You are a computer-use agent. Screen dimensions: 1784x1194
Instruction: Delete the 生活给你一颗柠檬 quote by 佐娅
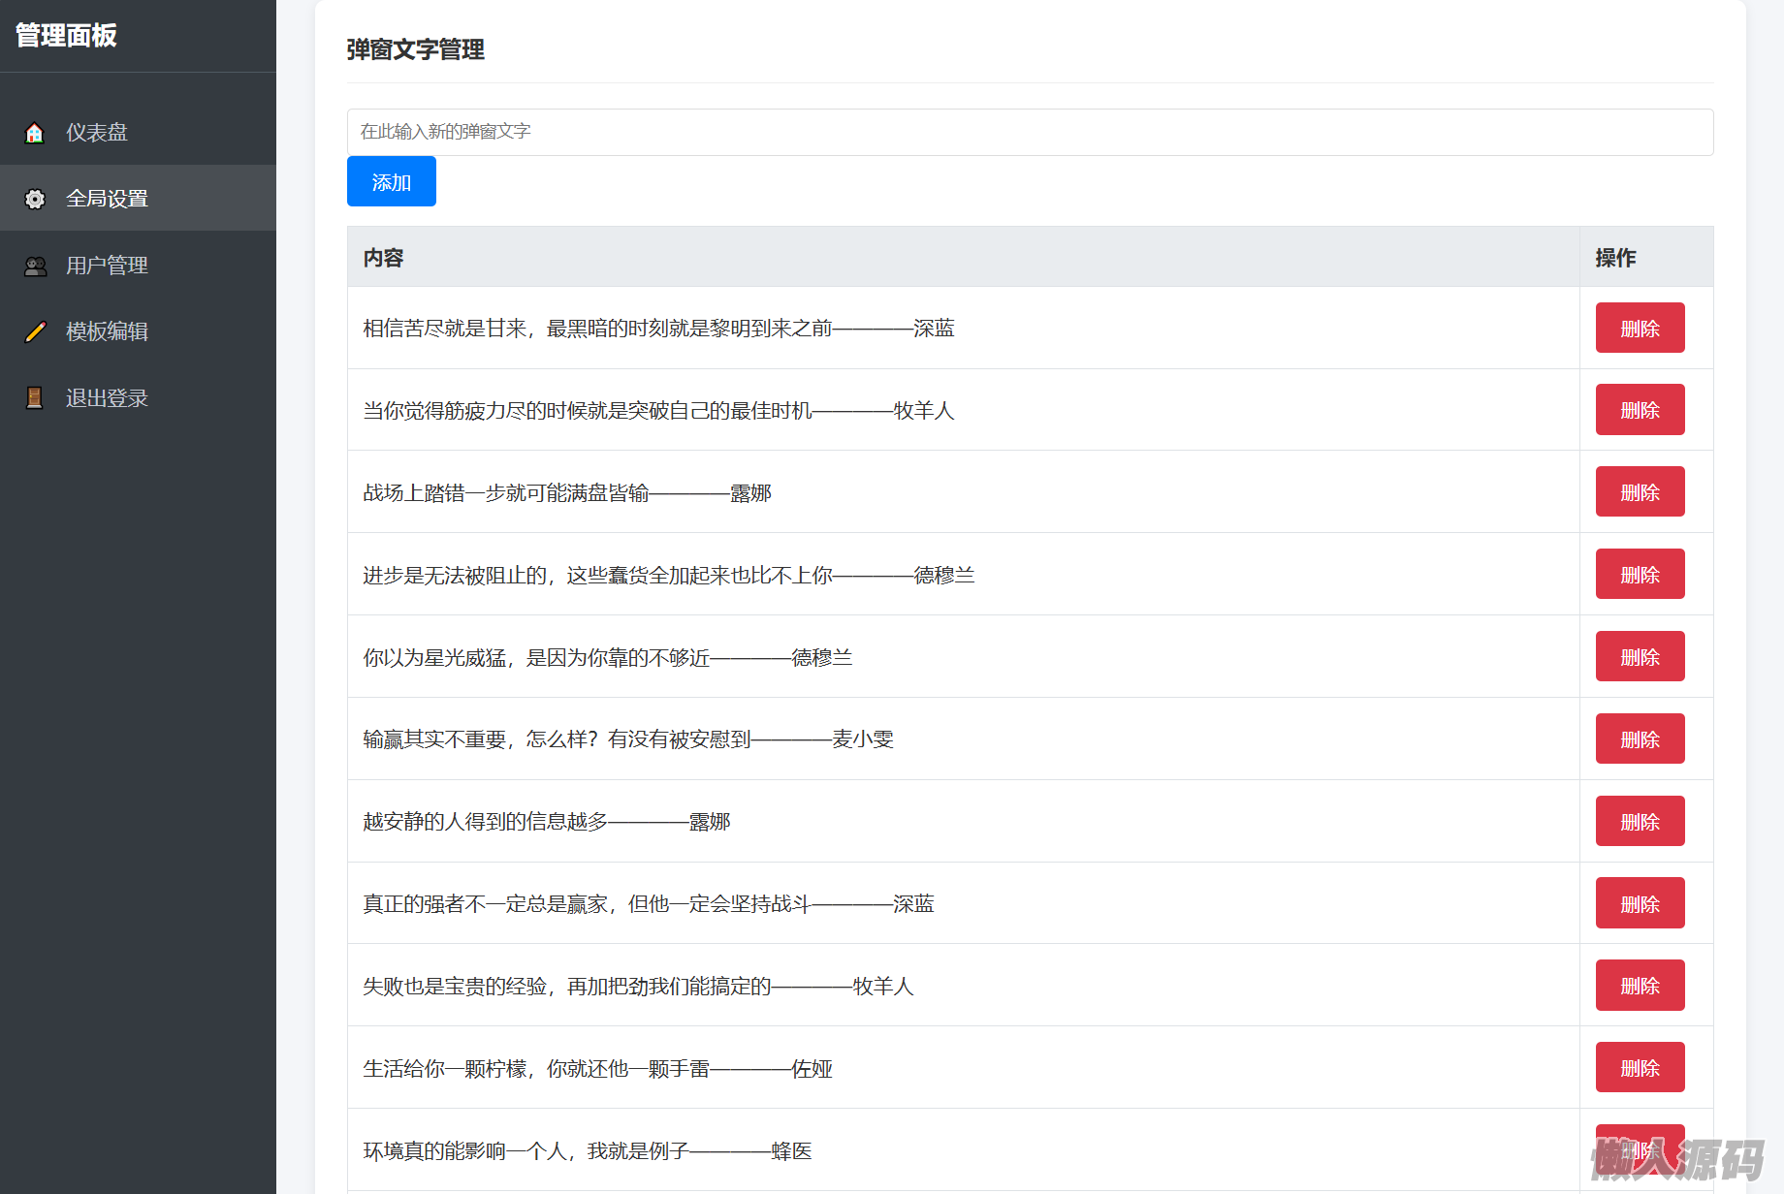click(1640, 1068)
